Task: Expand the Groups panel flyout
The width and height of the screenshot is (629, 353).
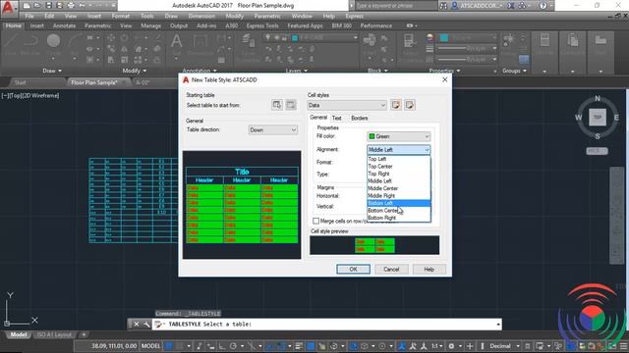Action: (x=514, y=71)
